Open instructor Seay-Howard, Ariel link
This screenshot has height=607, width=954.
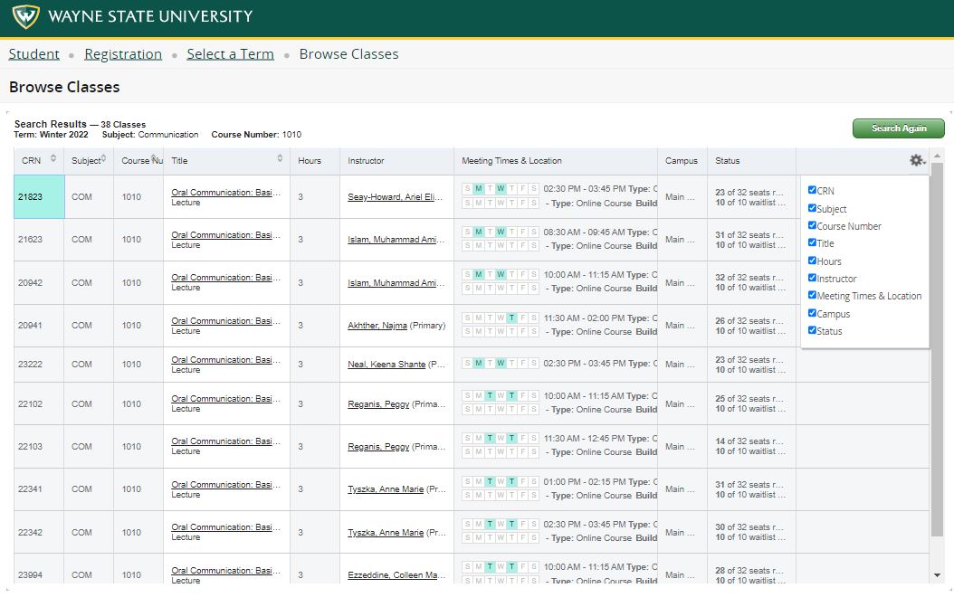[395, 197]
